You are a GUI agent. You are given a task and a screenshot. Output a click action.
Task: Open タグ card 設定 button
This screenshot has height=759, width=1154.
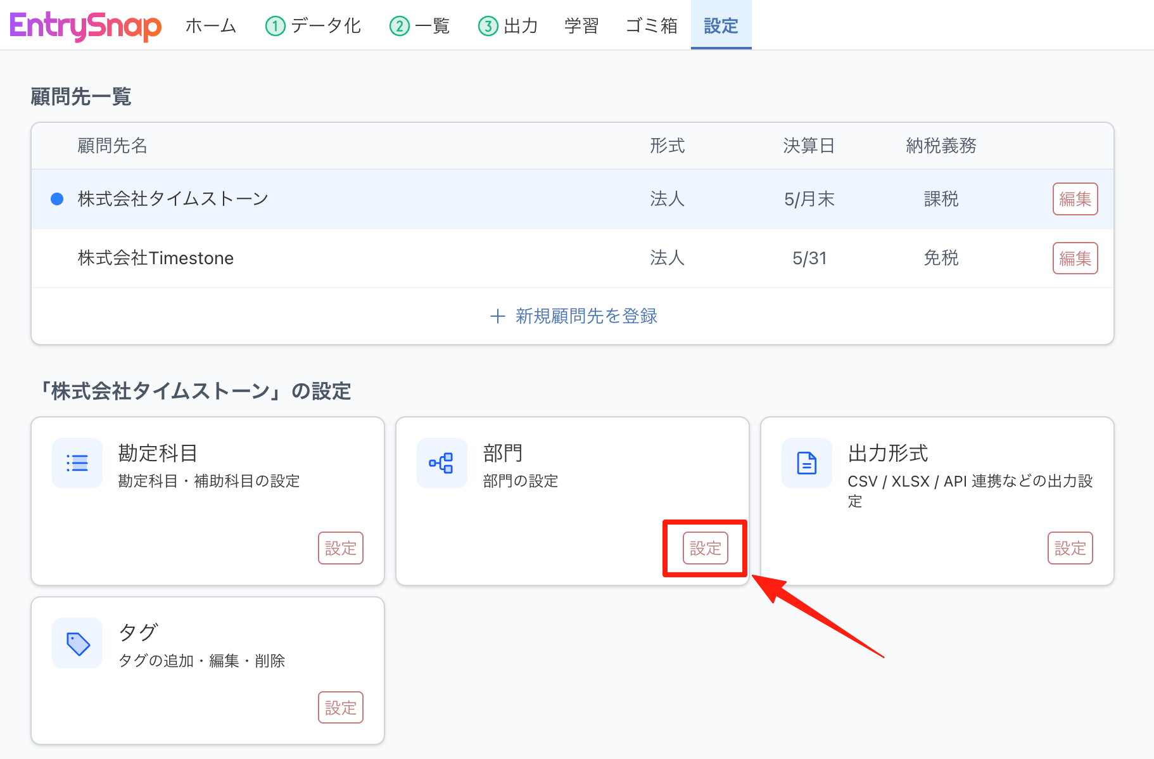341,708
